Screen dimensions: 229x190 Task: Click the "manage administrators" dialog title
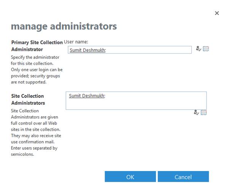[x=64, y=26]
